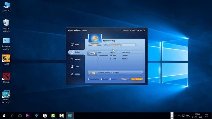Open the Panou de control desktop icon

[x=6, y=44]
